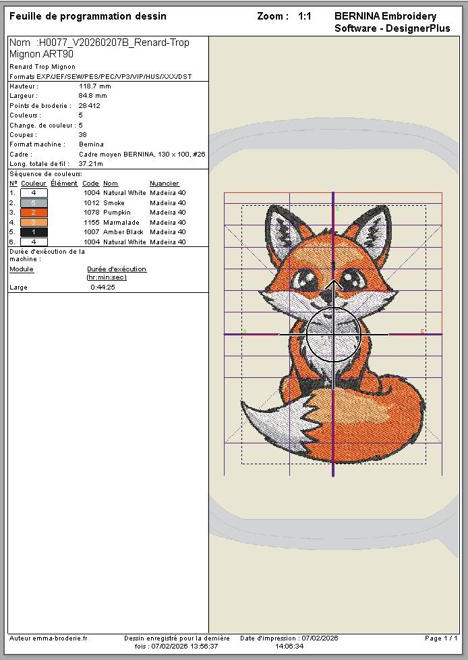468x660 pixels.
Task: Click the 'Code' column header
Action: coord(90,184)
